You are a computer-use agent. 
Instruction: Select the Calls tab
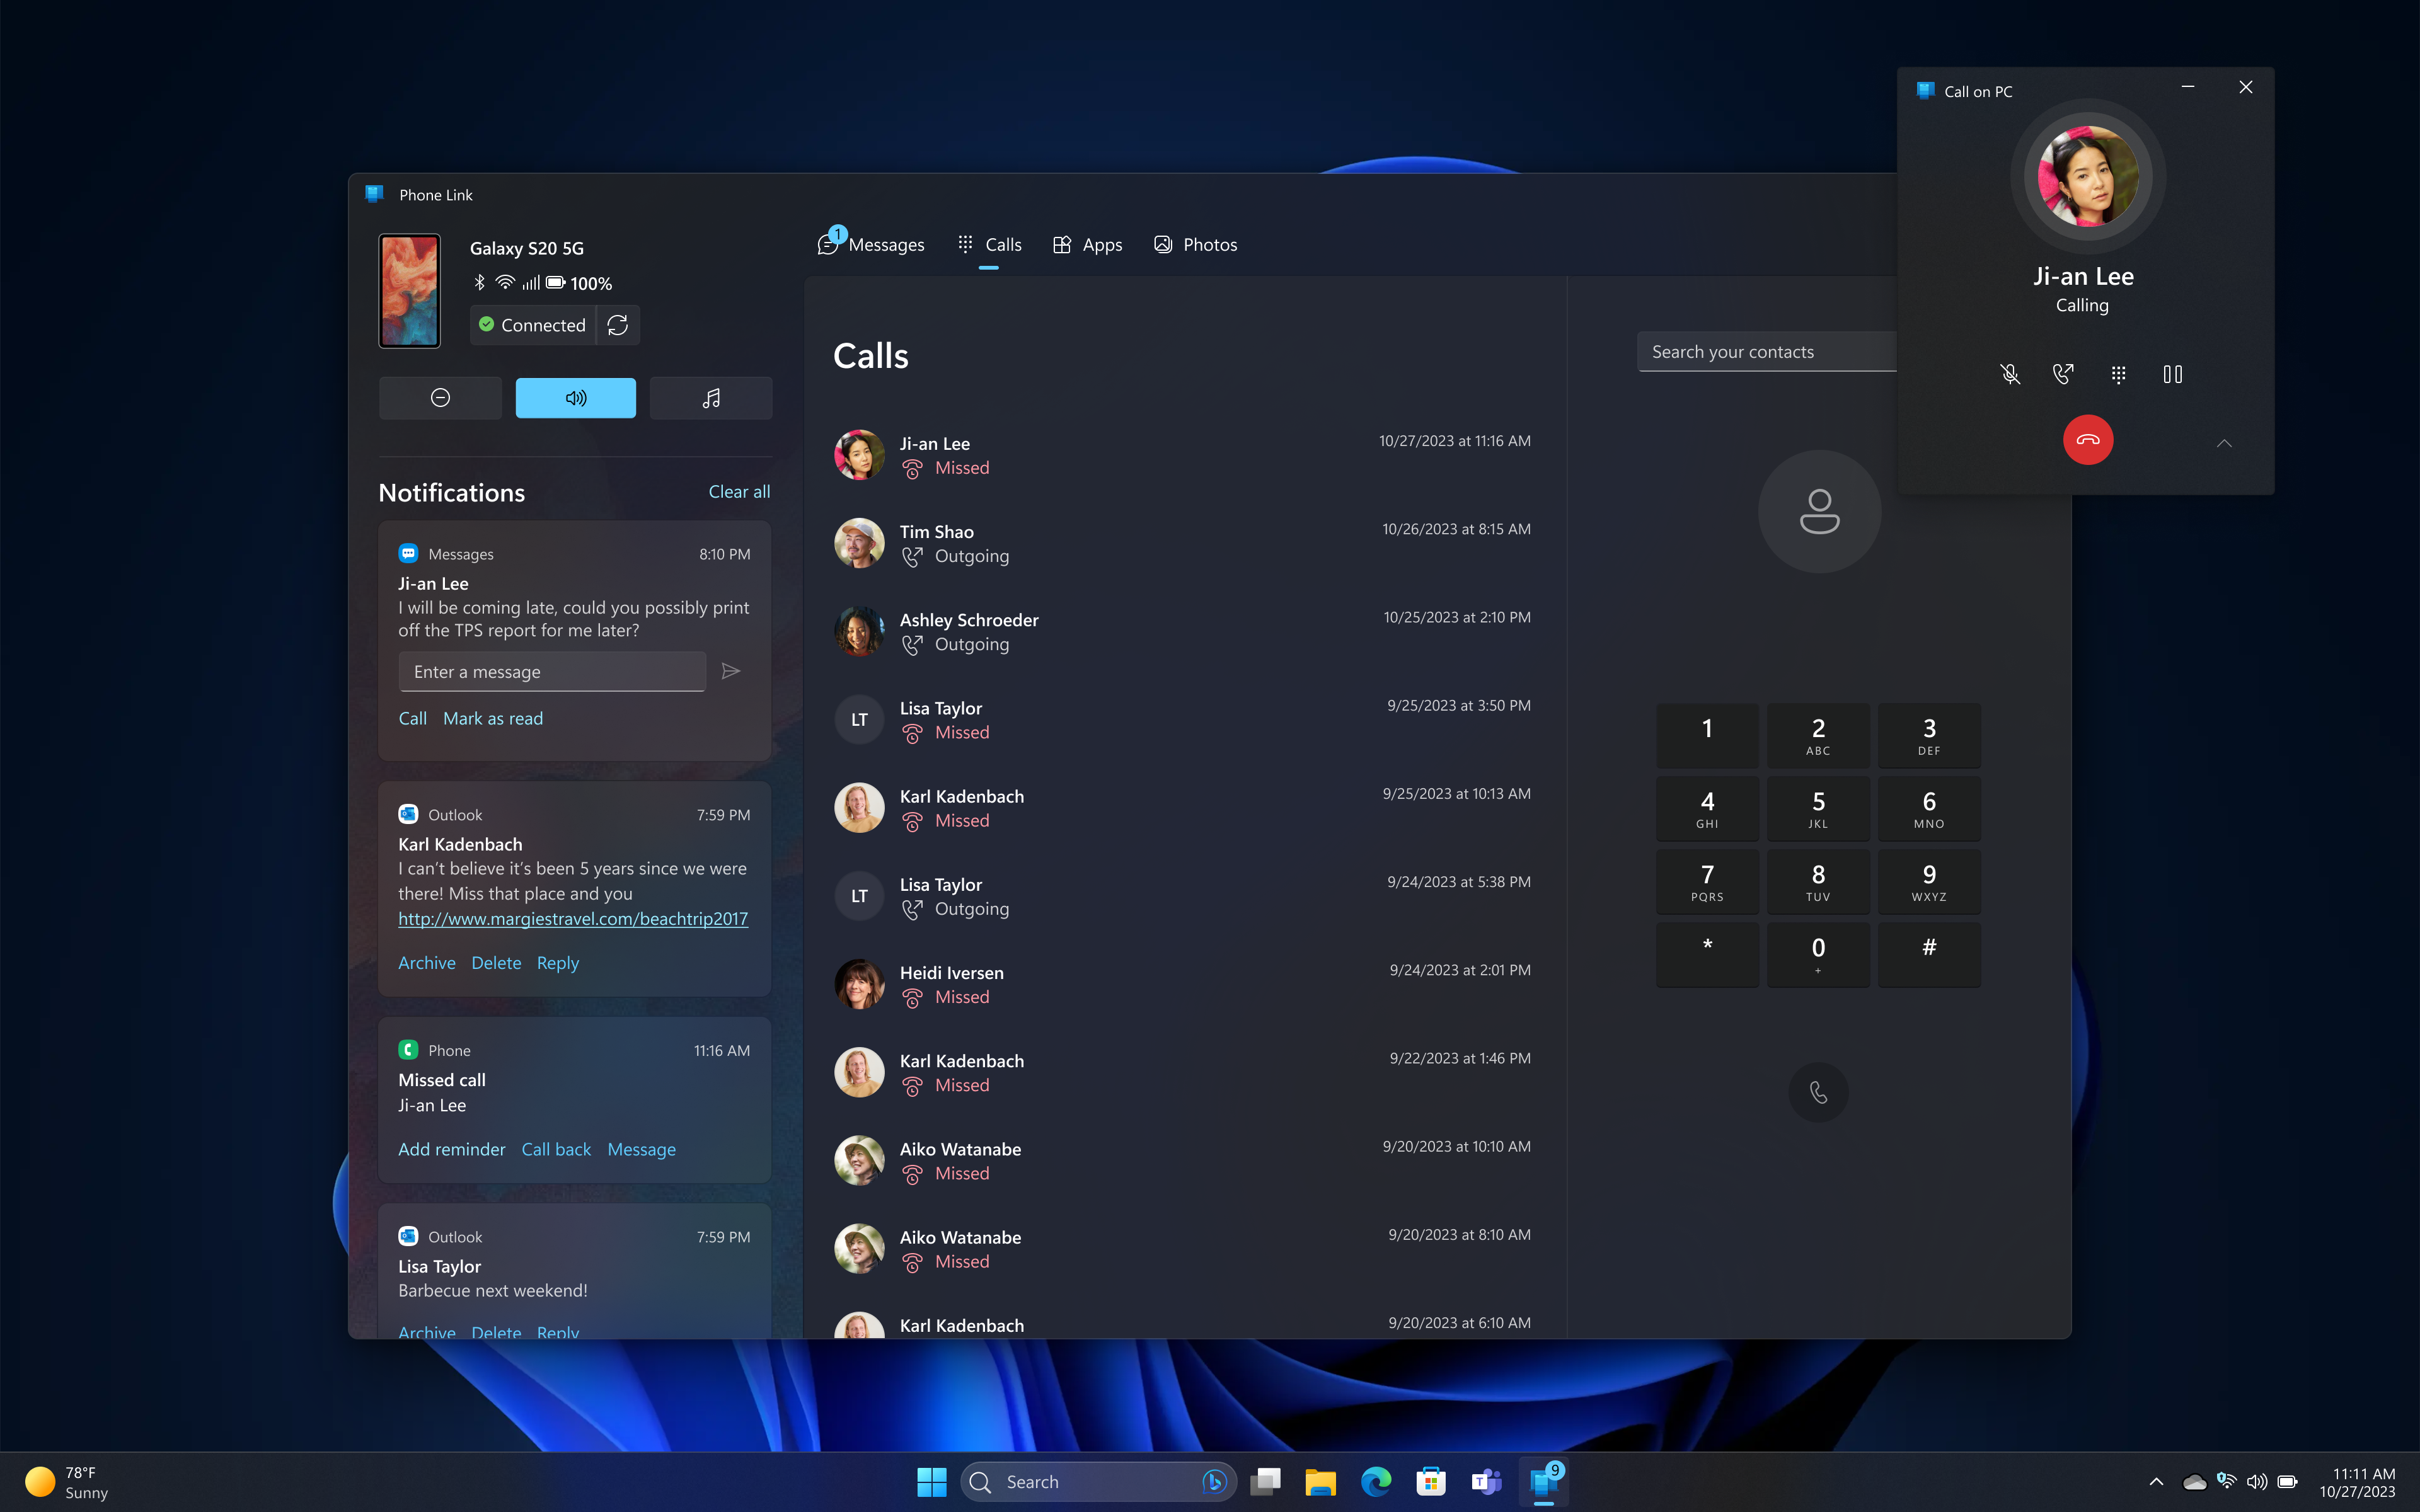(990, 245)
